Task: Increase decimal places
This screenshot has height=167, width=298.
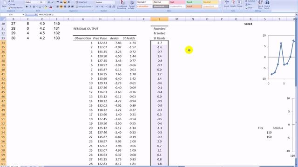Action: (110, 6)
